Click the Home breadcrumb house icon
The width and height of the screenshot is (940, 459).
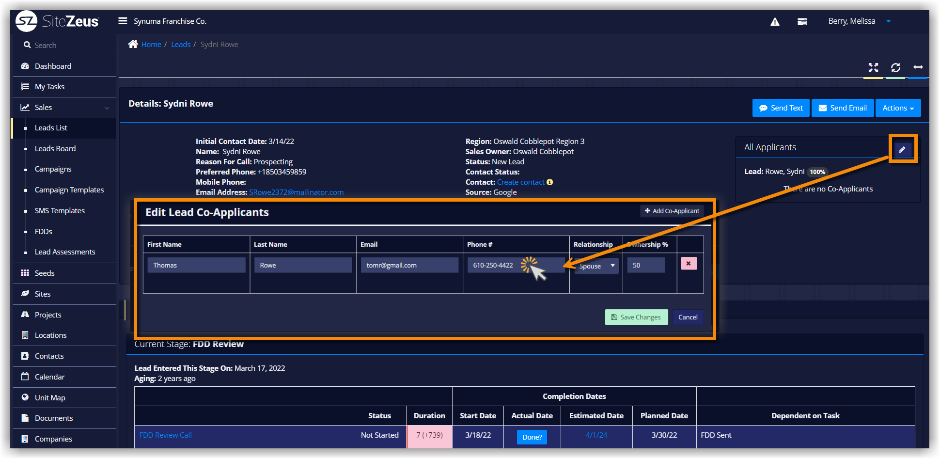click(x=133, y=44)
